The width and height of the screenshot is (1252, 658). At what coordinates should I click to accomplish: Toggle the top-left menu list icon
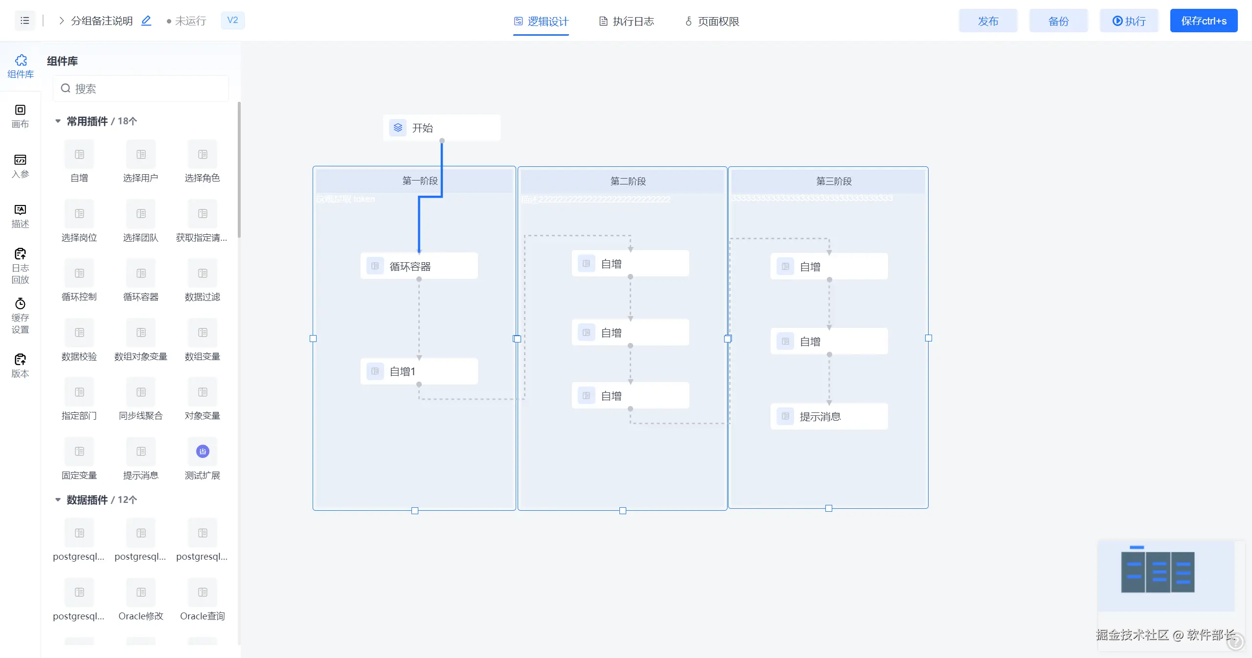(25, 21)
